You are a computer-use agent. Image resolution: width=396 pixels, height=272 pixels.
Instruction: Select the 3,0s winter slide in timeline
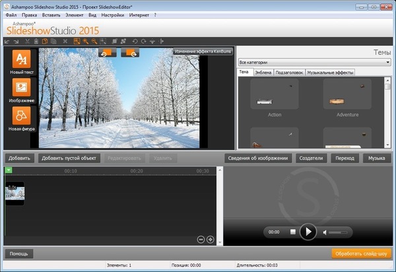click(15, 193)
